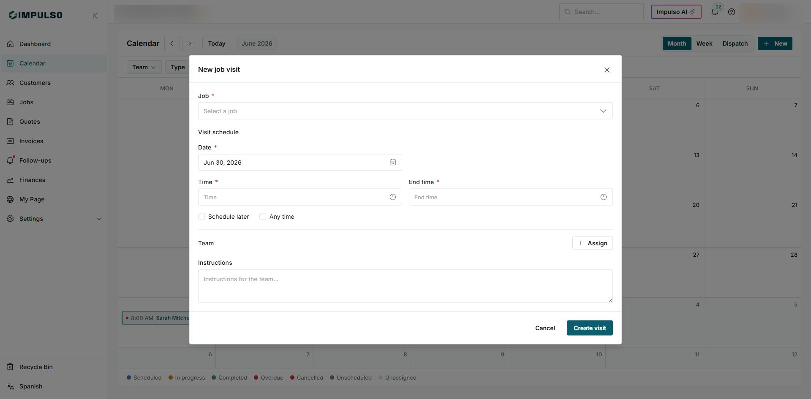Click the help question mark icon
The height and width of the screenshot is (399, 811).
732,12
